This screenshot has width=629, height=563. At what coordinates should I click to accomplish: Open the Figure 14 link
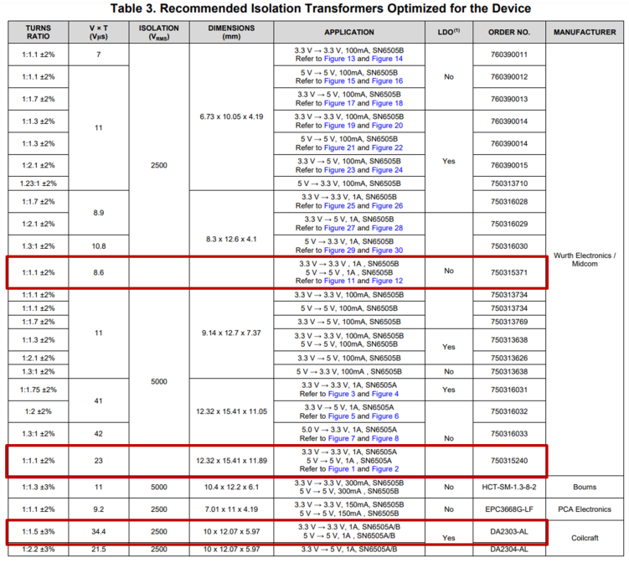pos(387,59)
